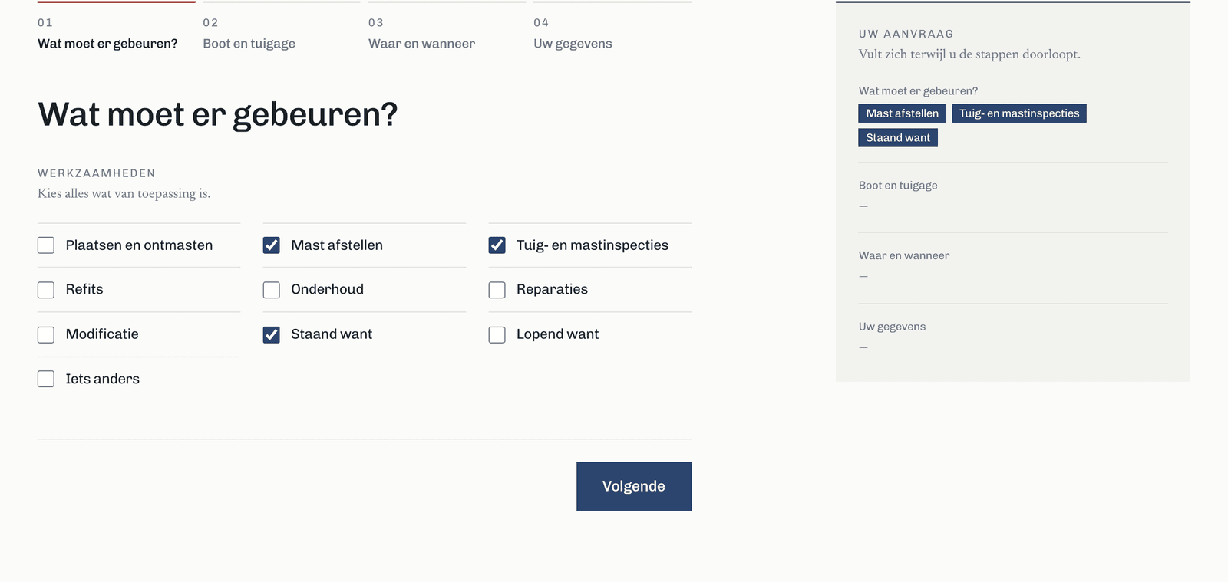
Task: Open step 02 Boot en tuigage
Action: click(282, 28)
